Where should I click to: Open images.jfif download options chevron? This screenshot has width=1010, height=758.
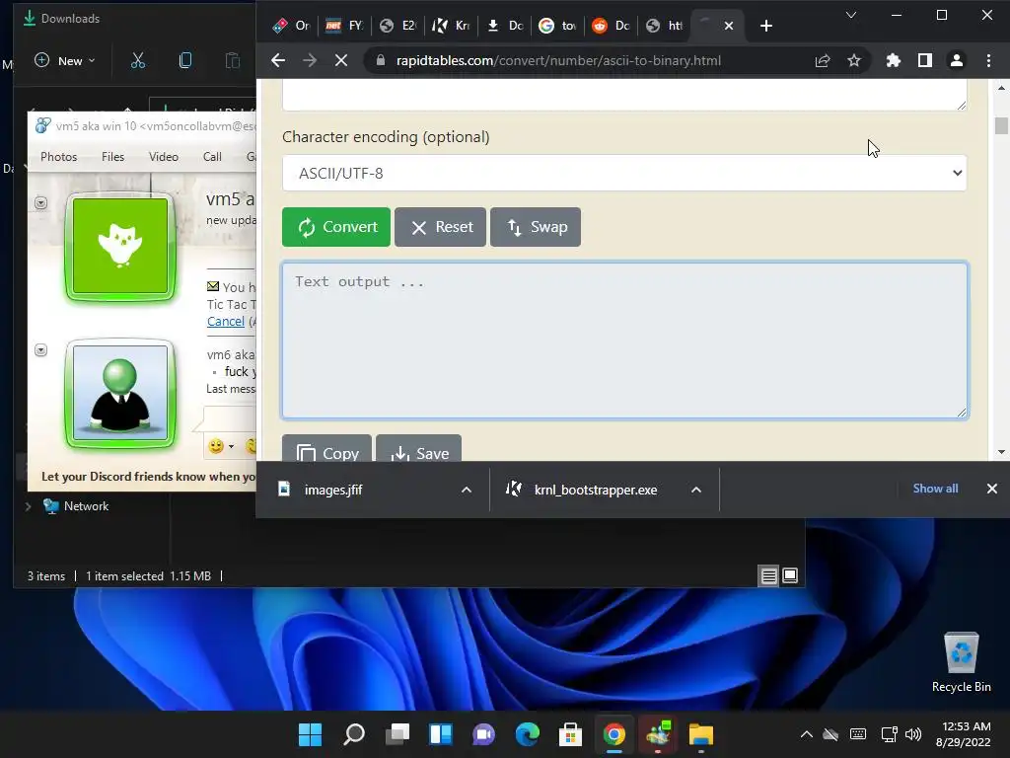467,490
